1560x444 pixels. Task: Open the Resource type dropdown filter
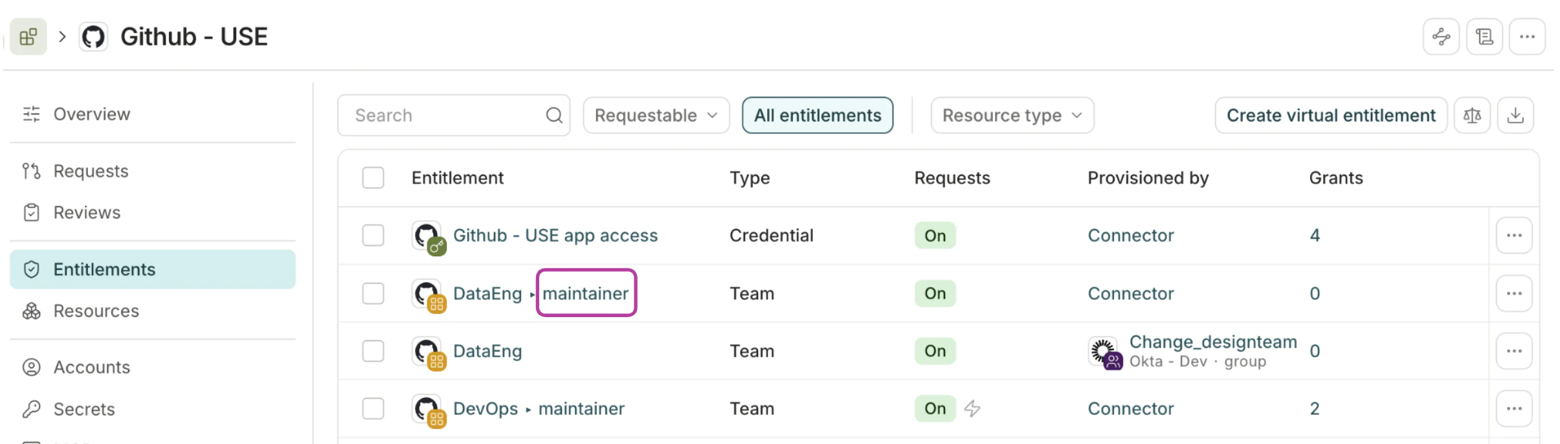pyautogui.click(x=1012, y=115)
